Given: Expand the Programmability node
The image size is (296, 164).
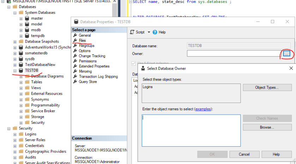Looking at the screenshot, I should pyautogui.click(x=21, y=105).
